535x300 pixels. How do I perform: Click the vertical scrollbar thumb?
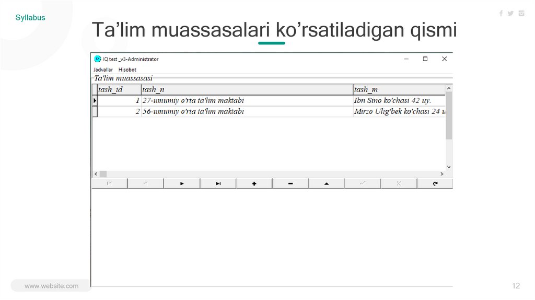coord(449,116)
